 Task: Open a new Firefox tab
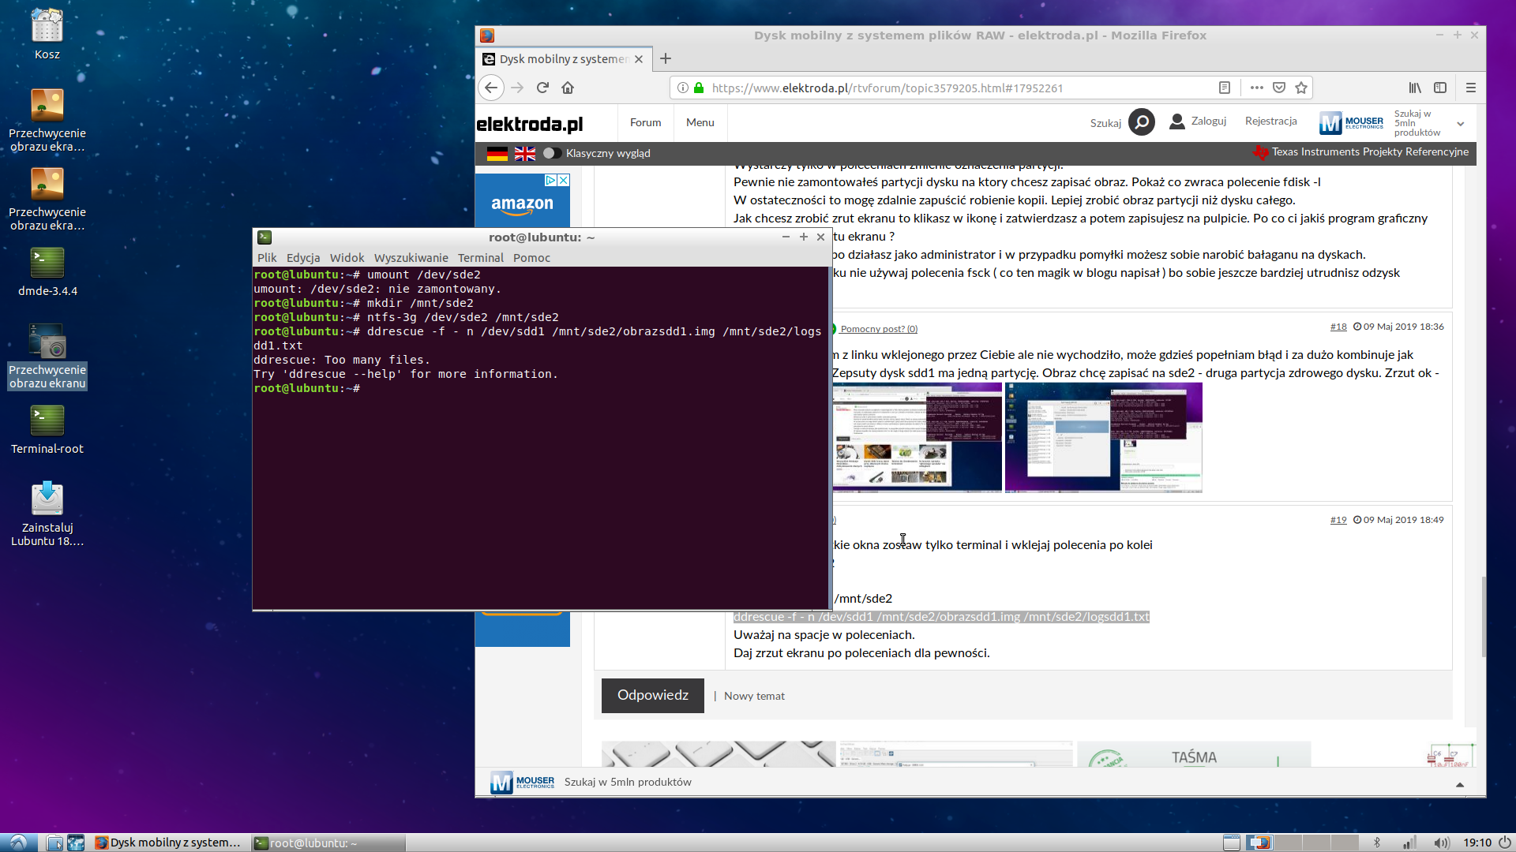click(x=666, y=58)
